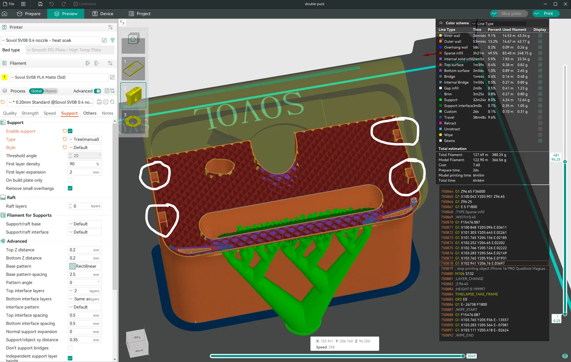The width and height of the screenshot is (571, 362).
Task: Collapse the sidebar with the arrows icon
Action: click(122, 22)
